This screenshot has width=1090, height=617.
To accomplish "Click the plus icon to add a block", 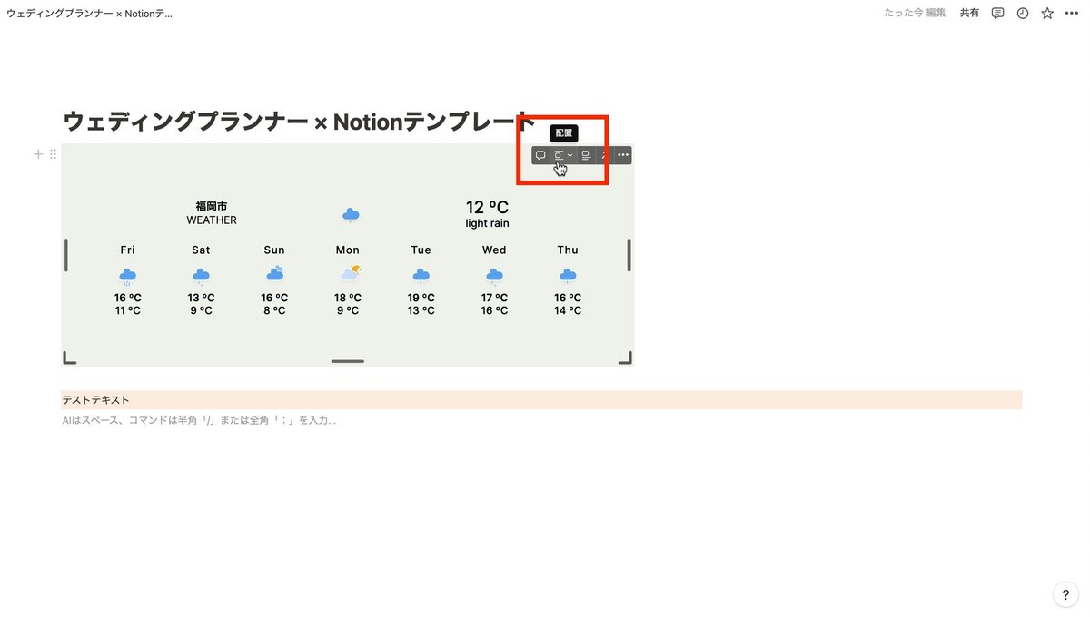I will point(38,154).
